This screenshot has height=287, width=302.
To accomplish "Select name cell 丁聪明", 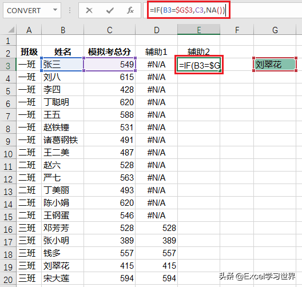I will coord(63,102).
